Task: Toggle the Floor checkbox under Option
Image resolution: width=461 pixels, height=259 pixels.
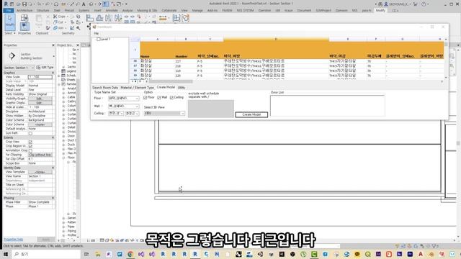Action: [x=146, y=98]
